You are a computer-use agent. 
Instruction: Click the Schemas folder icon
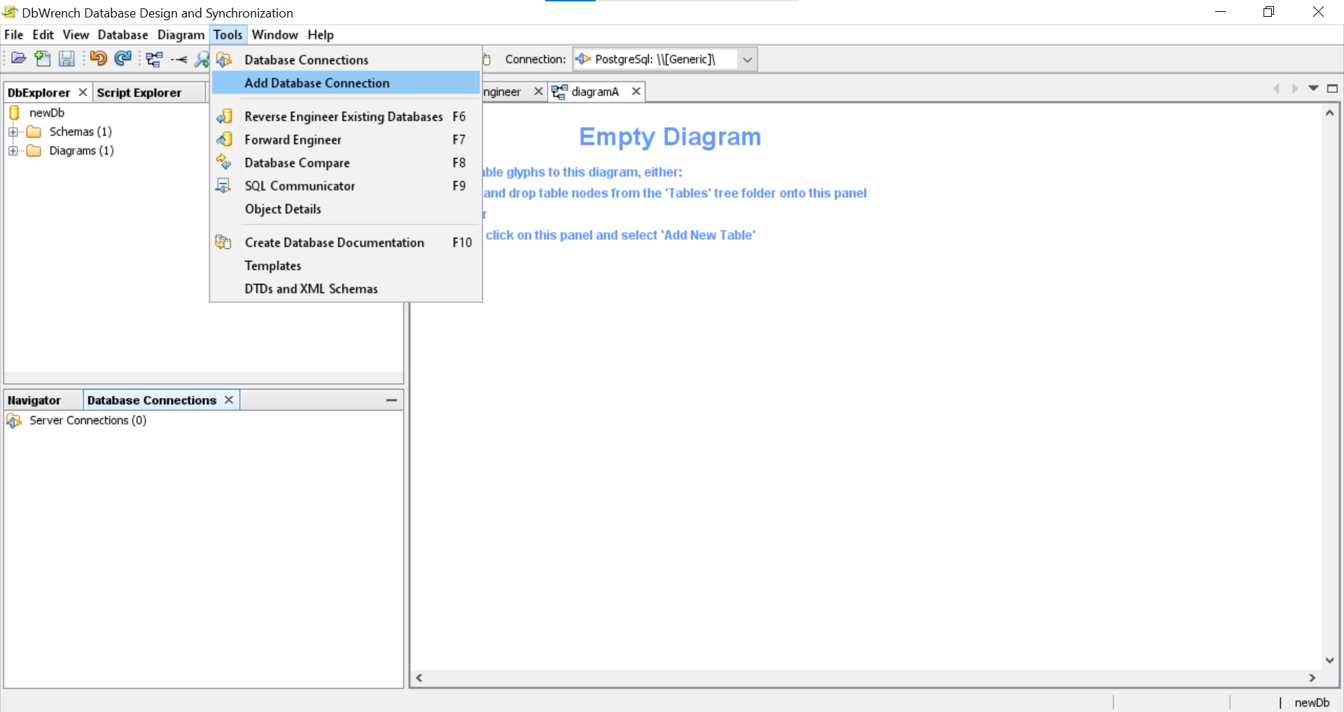pos(34,131)
